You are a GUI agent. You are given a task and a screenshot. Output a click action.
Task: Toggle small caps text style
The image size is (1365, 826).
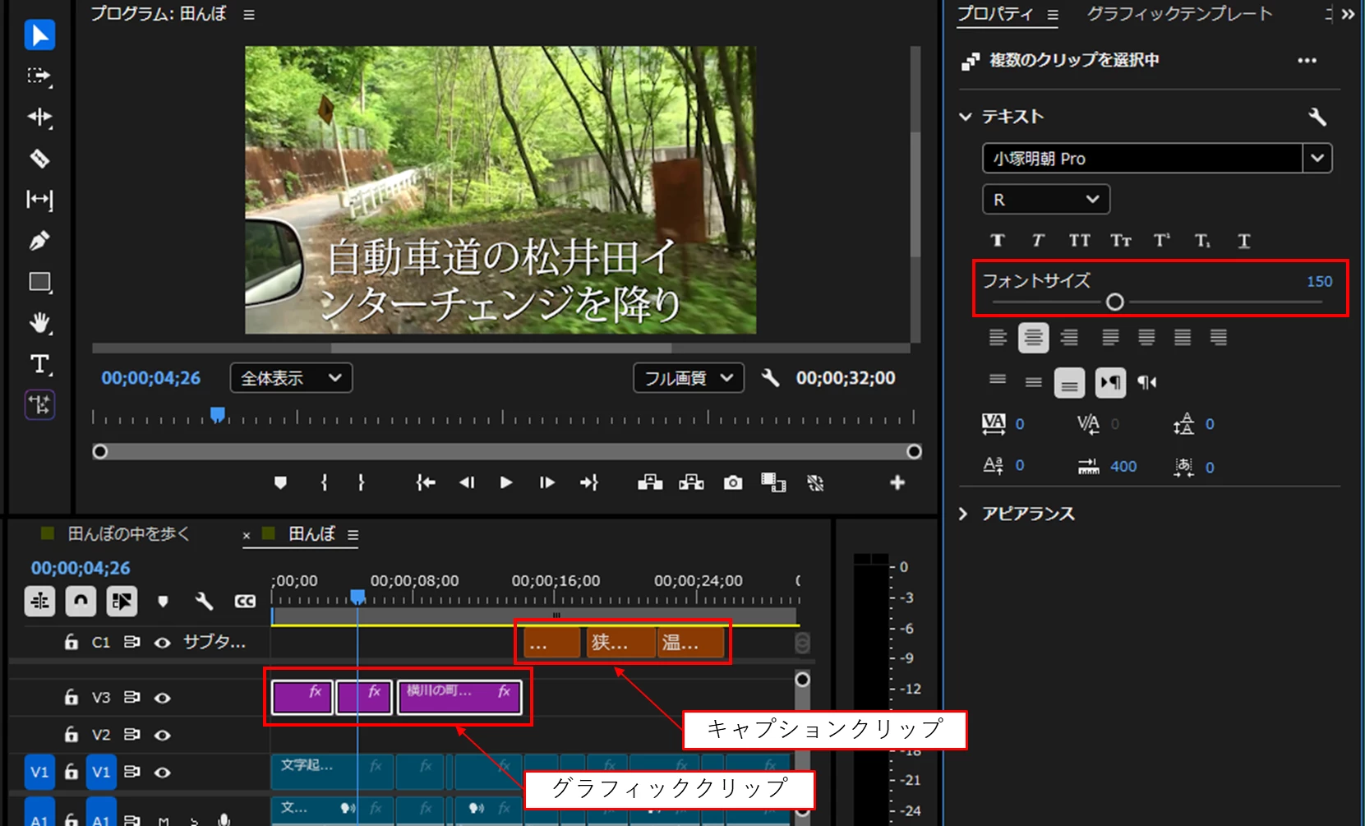coord(1120,240)
